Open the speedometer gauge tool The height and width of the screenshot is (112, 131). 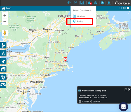pyautogui.click(x=3, y=85)
